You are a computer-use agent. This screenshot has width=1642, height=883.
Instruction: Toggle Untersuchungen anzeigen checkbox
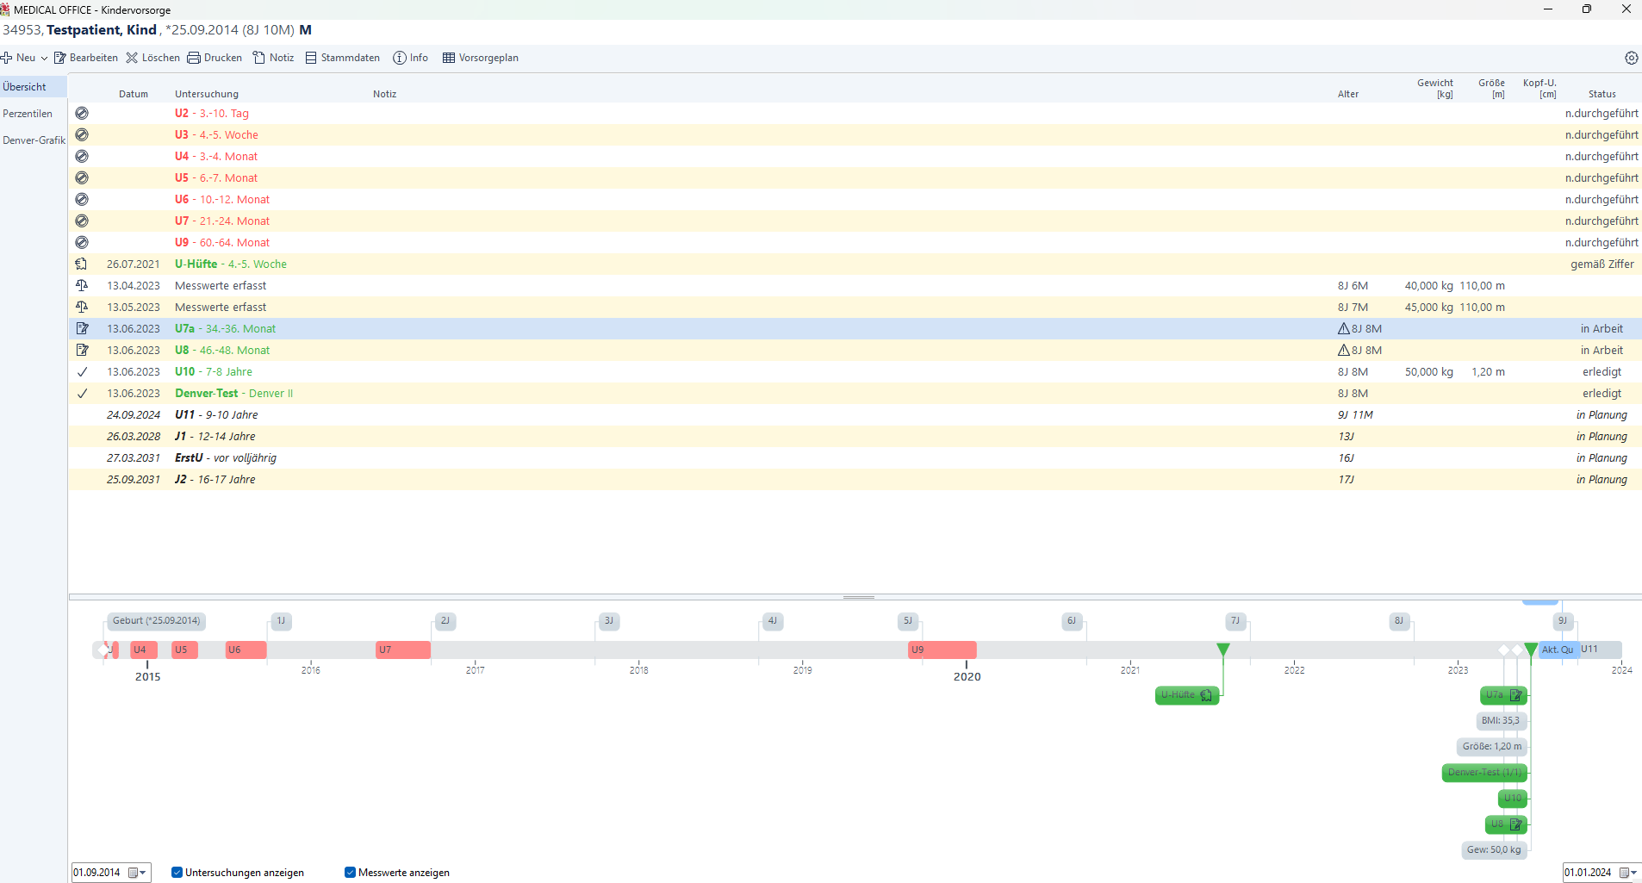[177, 873]
